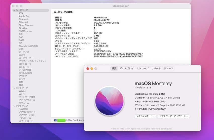Click the macOS Monterey logo image
214x140 pixels.
click(x=109, y=101)
